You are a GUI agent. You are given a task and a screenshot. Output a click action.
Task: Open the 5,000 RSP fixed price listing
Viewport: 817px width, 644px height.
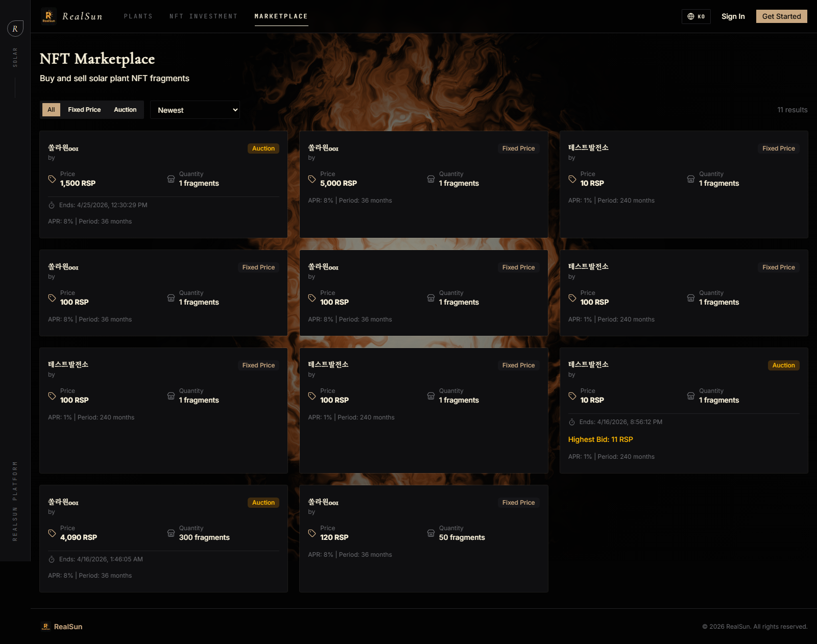coord(424,185)
